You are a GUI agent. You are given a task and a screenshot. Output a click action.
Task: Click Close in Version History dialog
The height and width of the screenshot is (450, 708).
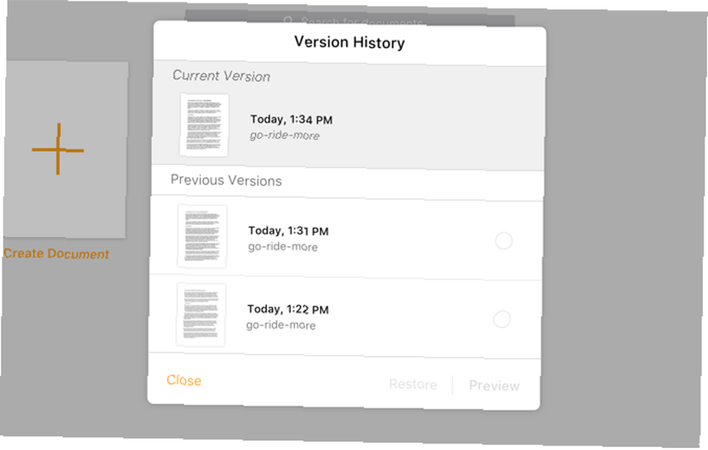click(x=184, y=381)
